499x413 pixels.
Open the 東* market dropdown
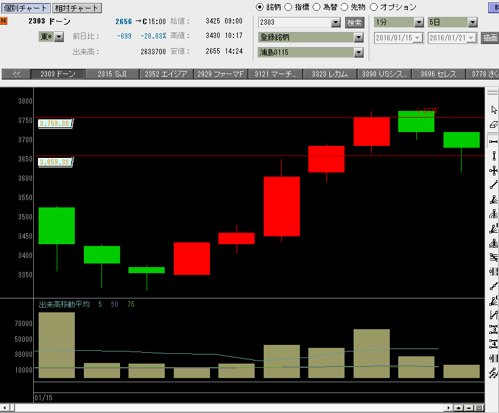[59, 37]
